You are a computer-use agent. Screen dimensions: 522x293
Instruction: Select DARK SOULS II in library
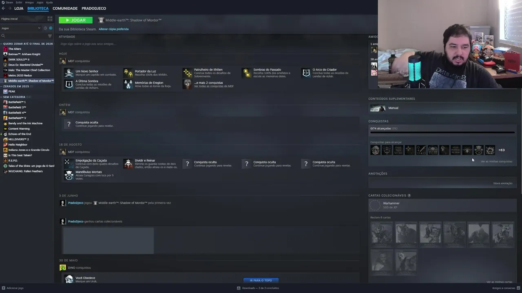(19, 59)
